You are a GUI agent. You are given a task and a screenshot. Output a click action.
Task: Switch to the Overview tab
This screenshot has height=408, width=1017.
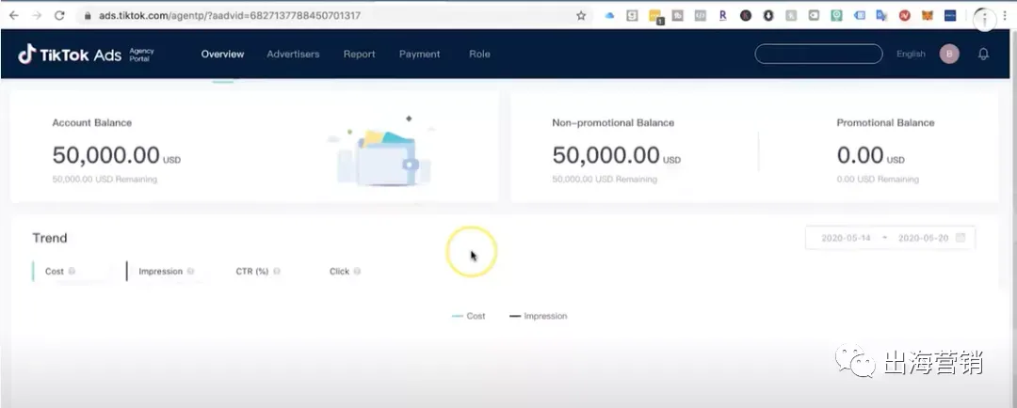(222, 55)
